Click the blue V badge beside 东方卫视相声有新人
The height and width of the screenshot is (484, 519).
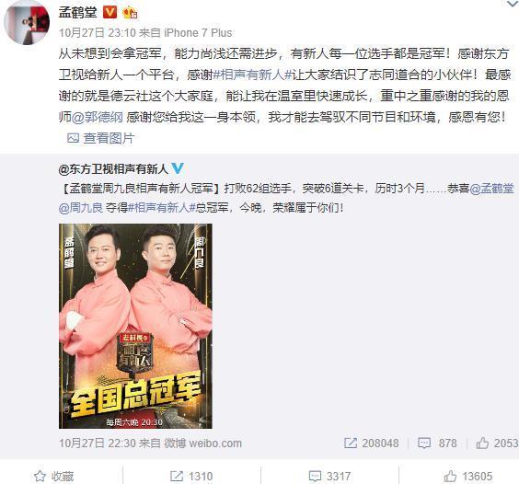point(178,168)
